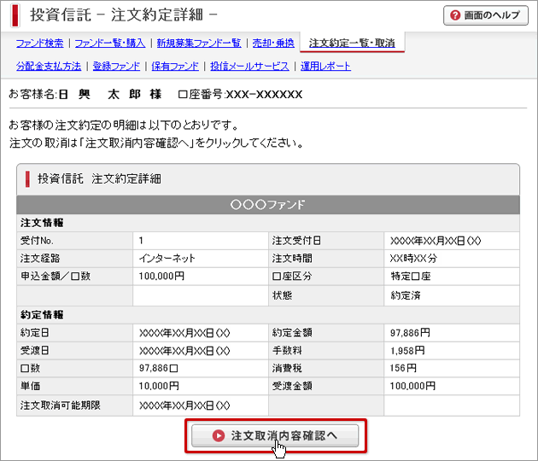This screenshot has width=538, height=461.
Task: Click the 97,886円 約定金額 value
Action: 411,333
